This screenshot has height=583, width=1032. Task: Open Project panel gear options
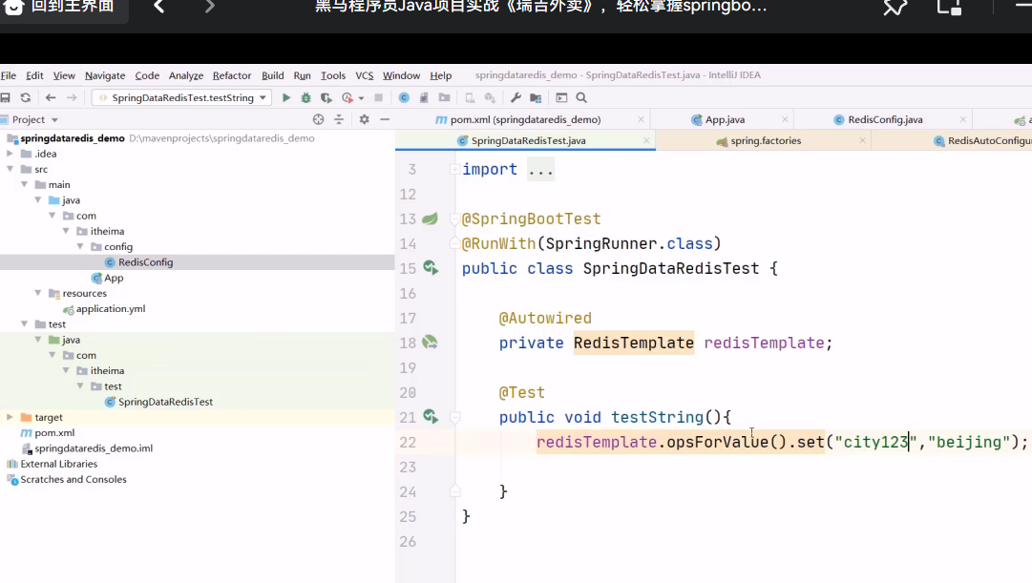[364, 119]
